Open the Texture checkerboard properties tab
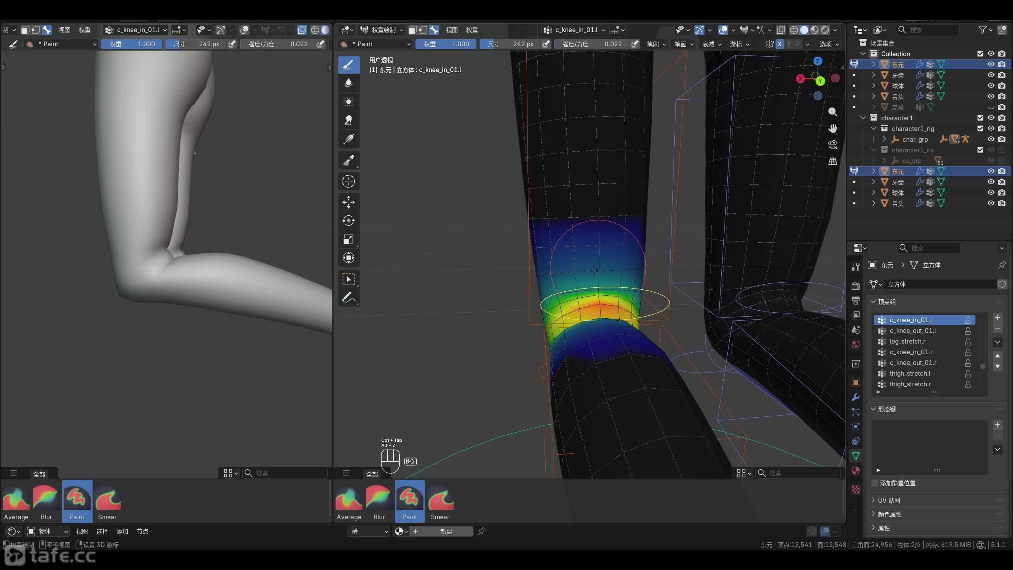The height and width of the screenshot is (570, 1013). pos(856,490)
